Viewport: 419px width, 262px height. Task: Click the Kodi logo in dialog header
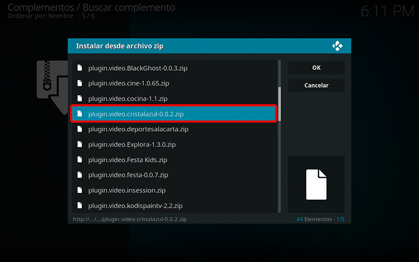coord(337,46)
